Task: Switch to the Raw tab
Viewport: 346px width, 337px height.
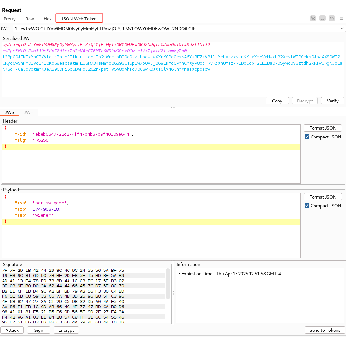Action: (x=30, y=19)
